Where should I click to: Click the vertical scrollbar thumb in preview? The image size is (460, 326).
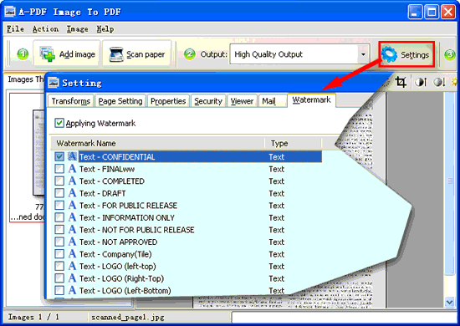[450, 183]
